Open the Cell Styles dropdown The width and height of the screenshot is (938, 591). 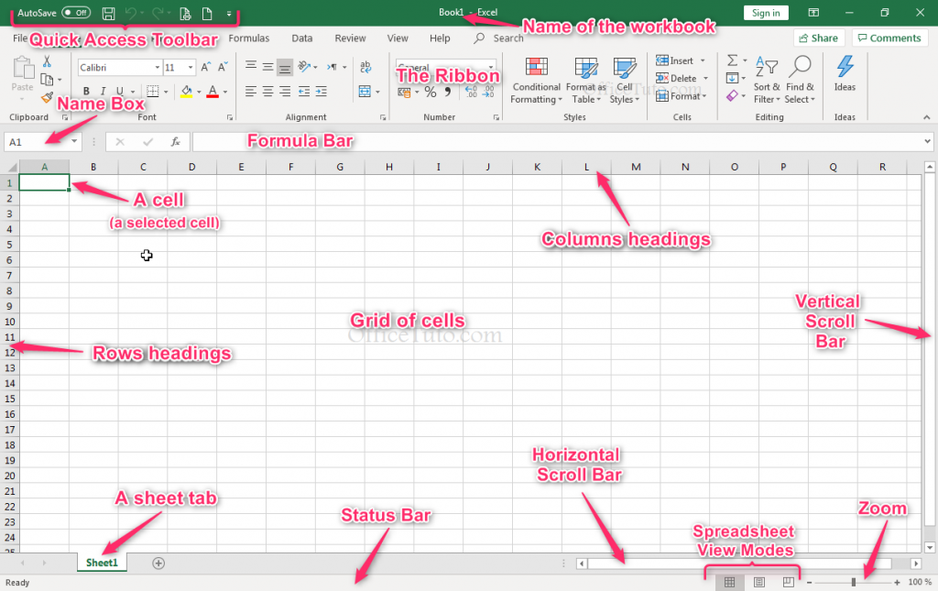(624, 81)
